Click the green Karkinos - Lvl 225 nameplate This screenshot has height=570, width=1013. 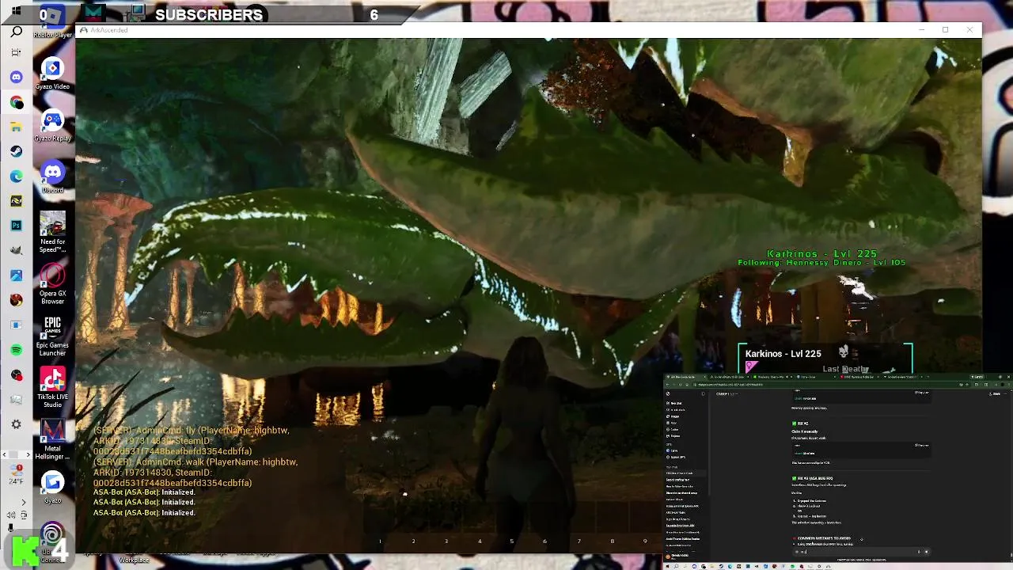pos(821,253)
